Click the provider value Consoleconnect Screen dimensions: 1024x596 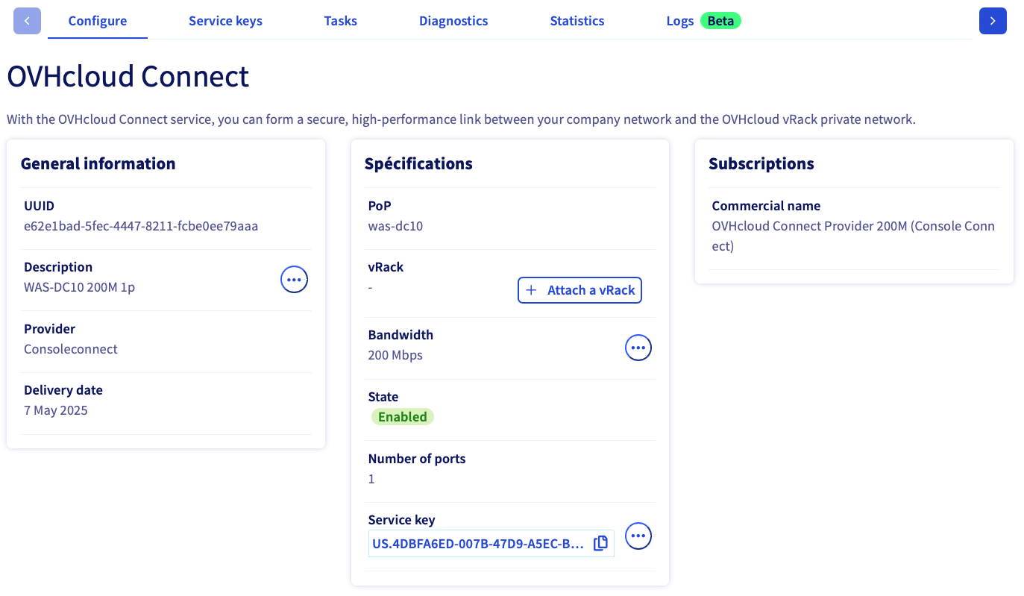71,349
